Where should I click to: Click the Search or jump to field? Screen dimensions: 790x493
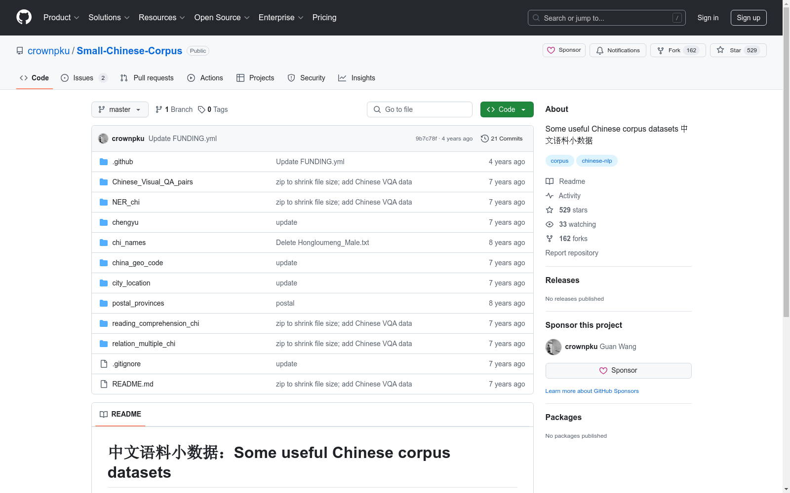click(607, 18)
